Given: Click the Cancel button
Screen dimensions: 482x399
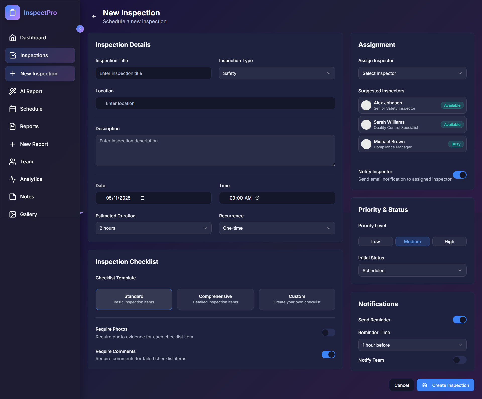Looking at the screenshot, I should point(402,385).
